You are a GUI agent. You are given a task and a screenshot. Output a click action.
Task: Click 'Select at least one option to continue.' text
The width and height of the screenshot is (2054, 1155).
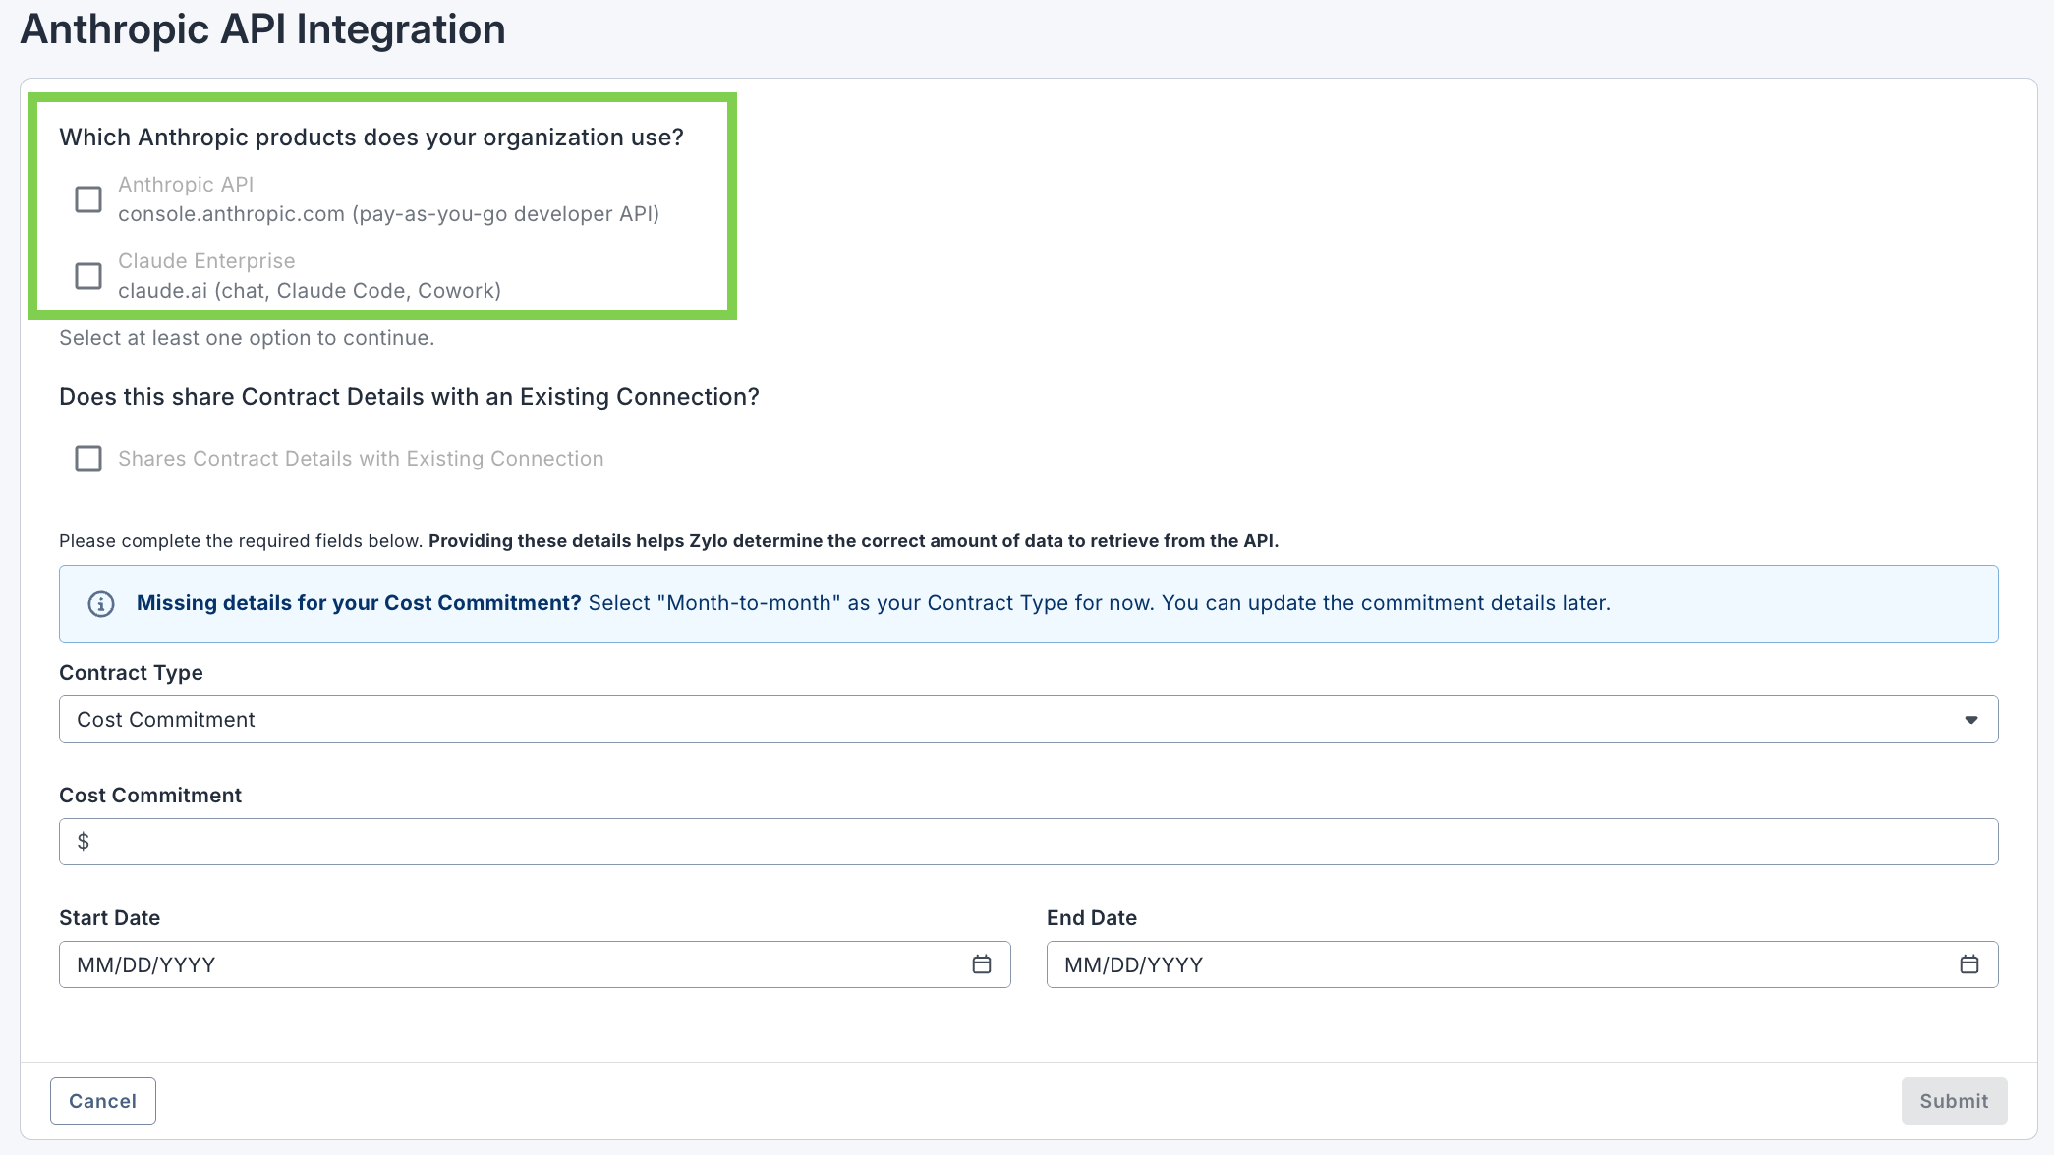247,338
